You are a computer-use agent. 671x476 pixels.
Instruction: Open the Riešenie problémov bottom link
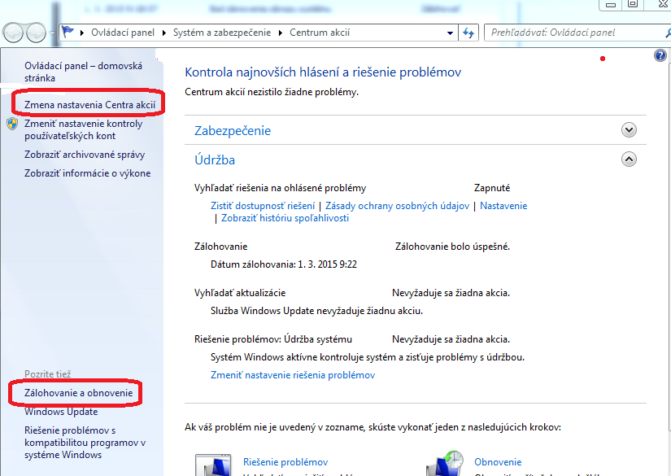[285, 462]
